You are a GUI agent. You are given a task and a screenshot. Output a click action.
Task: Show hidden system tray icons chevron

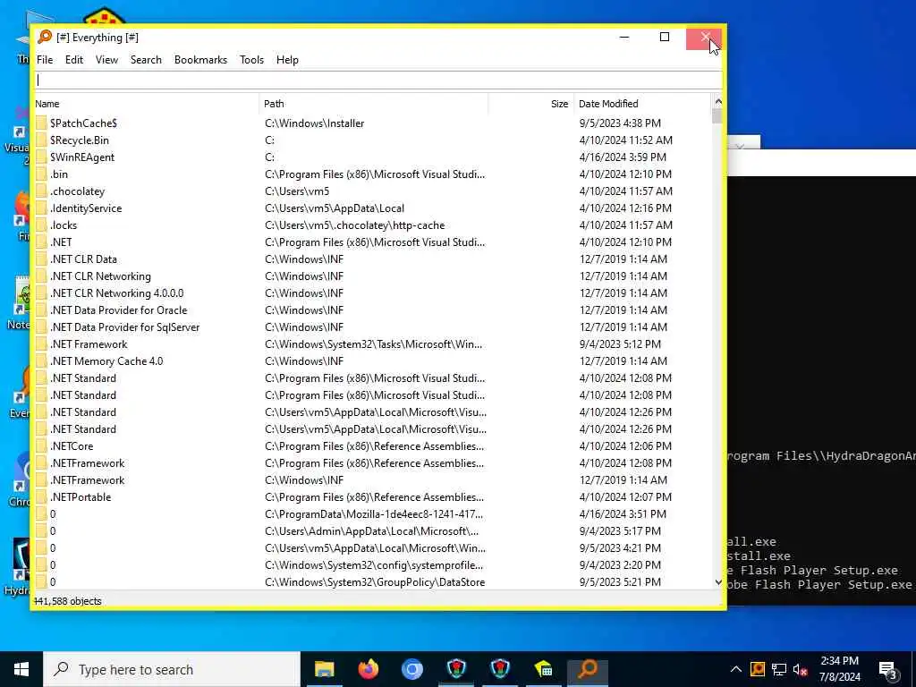tap(736, 669)
